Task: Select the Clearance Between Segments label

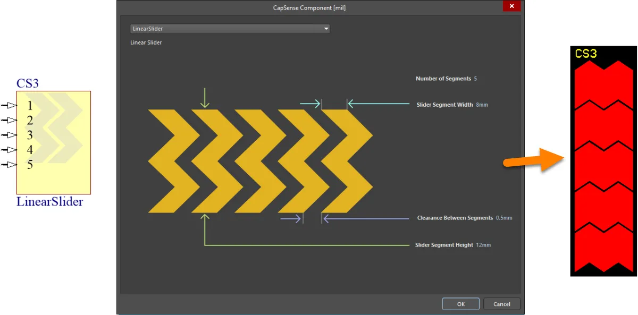Action: [x=455, y=218]
